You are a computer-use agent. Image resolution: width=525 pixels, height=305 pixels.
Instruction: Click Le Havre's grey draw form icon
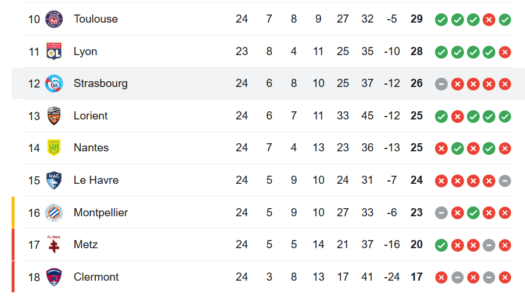[x=505, y=181]
